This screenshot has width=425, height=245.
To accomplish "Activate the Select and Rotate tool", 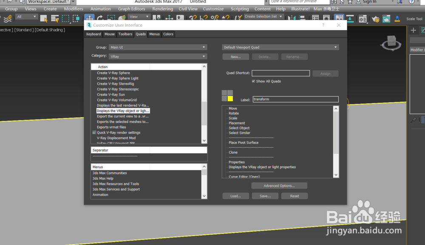I will (100, 18).
